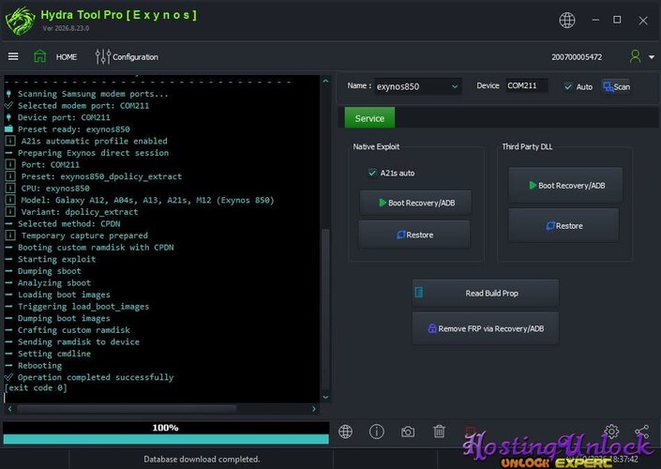Image resolution: width=661 pixels, height=469 pixels.
Task: Click log line 'Variant: dpolicy_extract'
Action: pyautogui.click(x=80, y=212)
